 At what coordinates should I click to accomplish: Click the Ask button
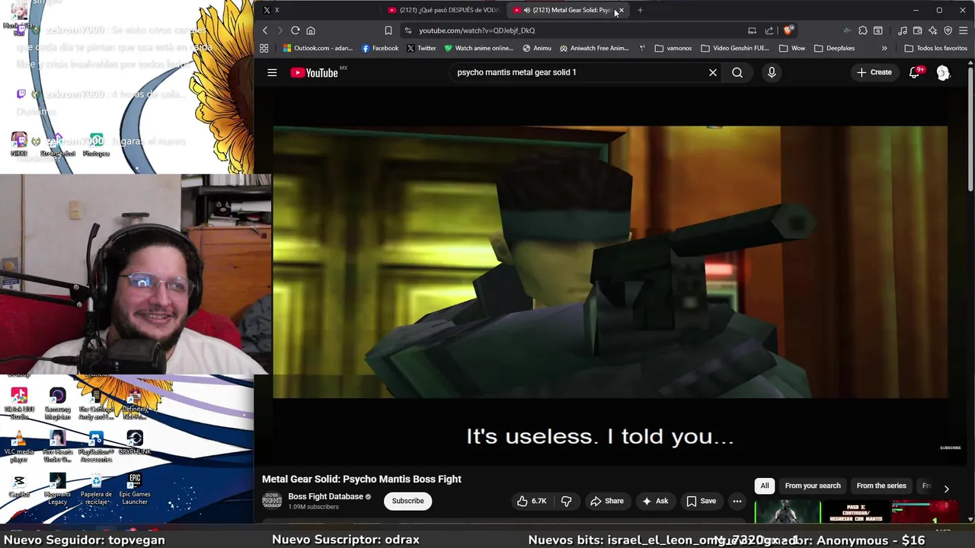[x=655, y=501]
